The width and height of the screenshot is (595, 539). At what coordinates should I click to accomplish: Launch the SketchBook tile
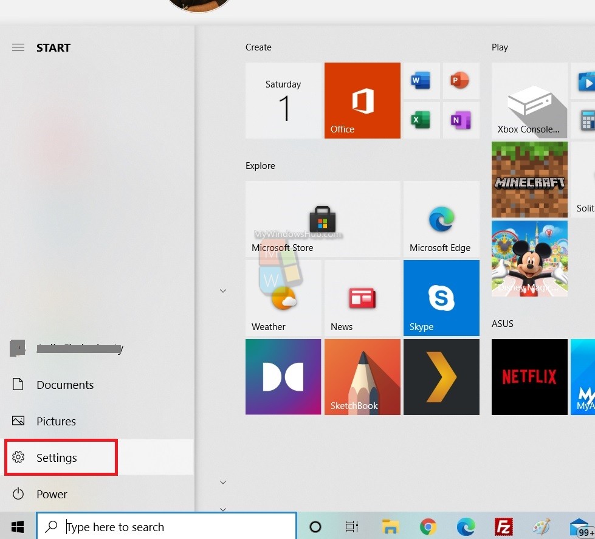coord(362,377)
